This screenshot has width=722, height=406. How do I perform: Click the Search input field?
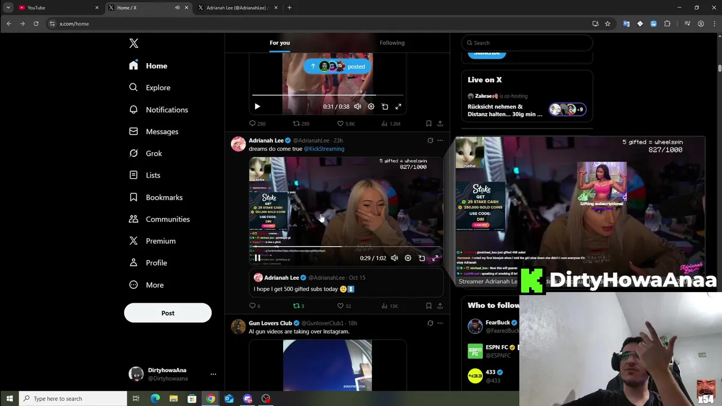(x=527, y=43)
